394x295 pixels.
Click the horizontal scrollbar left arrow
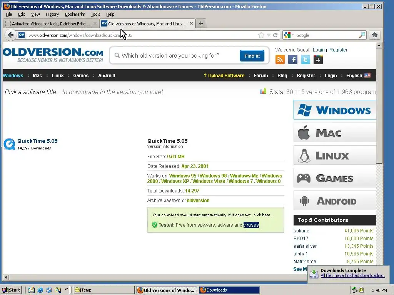[6, 277]
